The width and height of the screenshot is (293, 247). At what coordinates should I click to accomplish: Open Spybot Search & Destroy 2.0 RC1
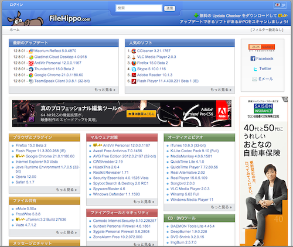pyautogui.click(x=121, y=183)
